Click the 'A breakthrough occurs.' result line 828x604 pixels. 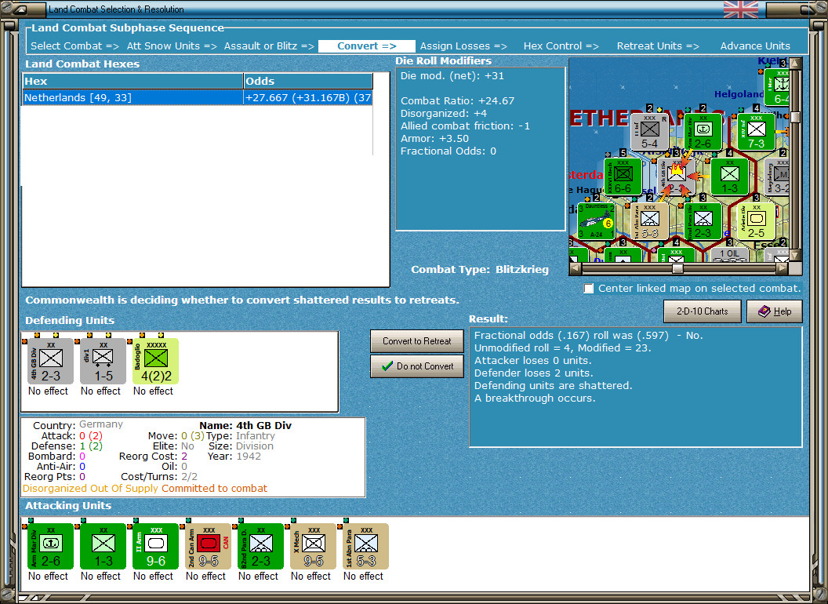(x=535, y=398)
